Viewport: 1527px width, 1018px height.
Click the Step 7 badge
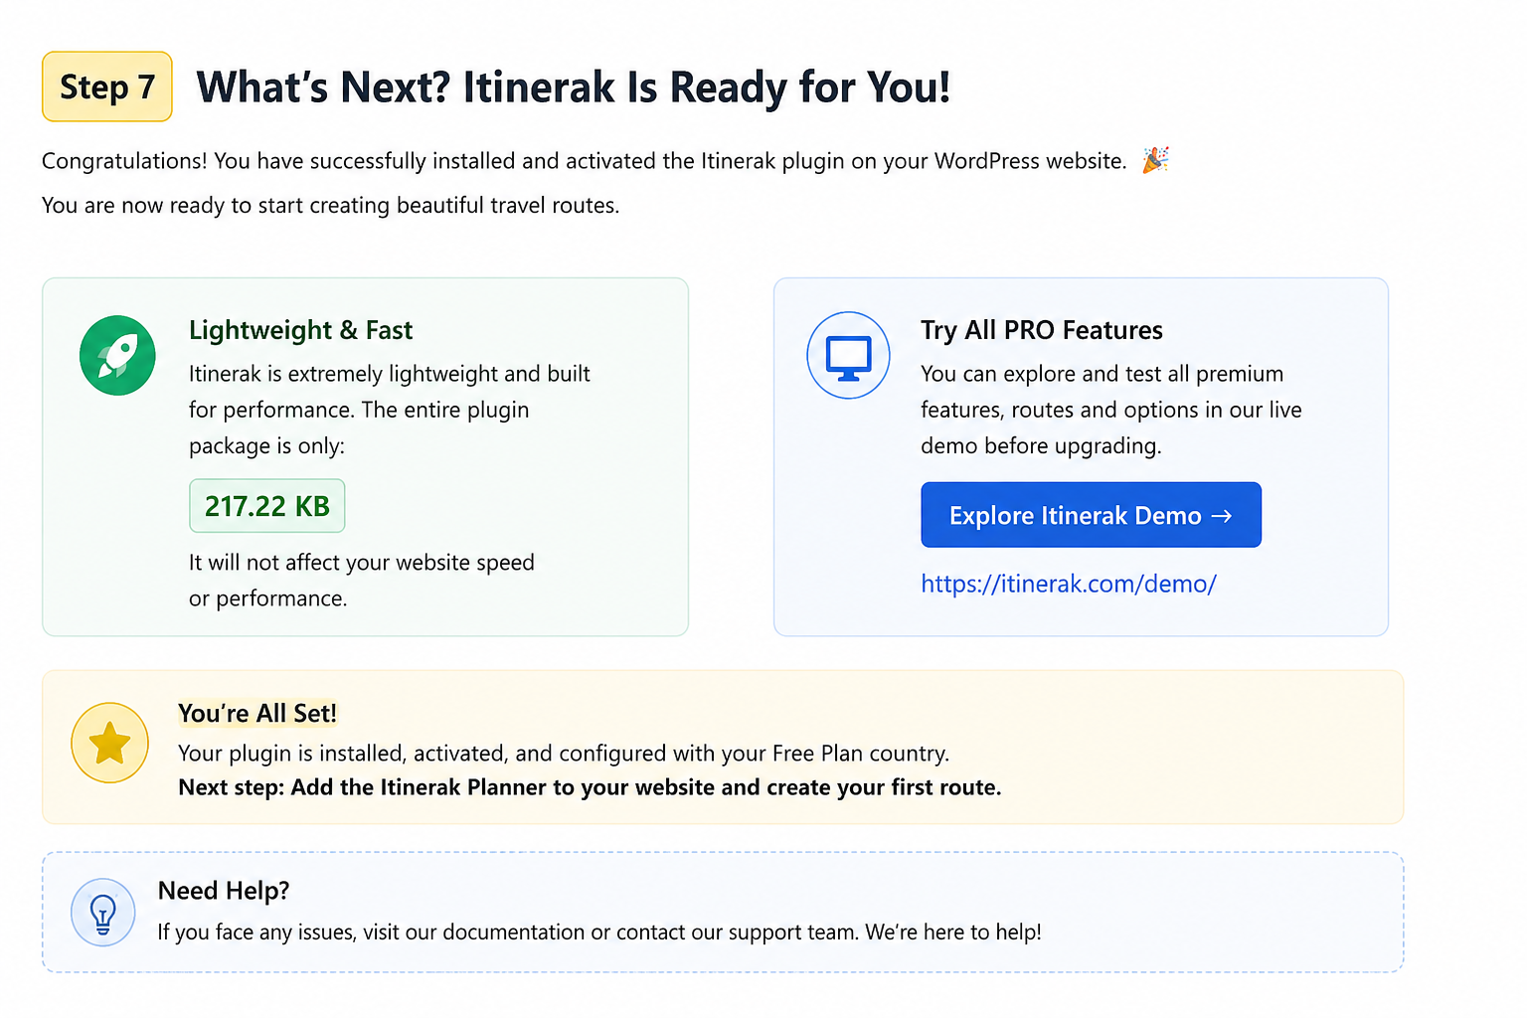pos(107,86)
